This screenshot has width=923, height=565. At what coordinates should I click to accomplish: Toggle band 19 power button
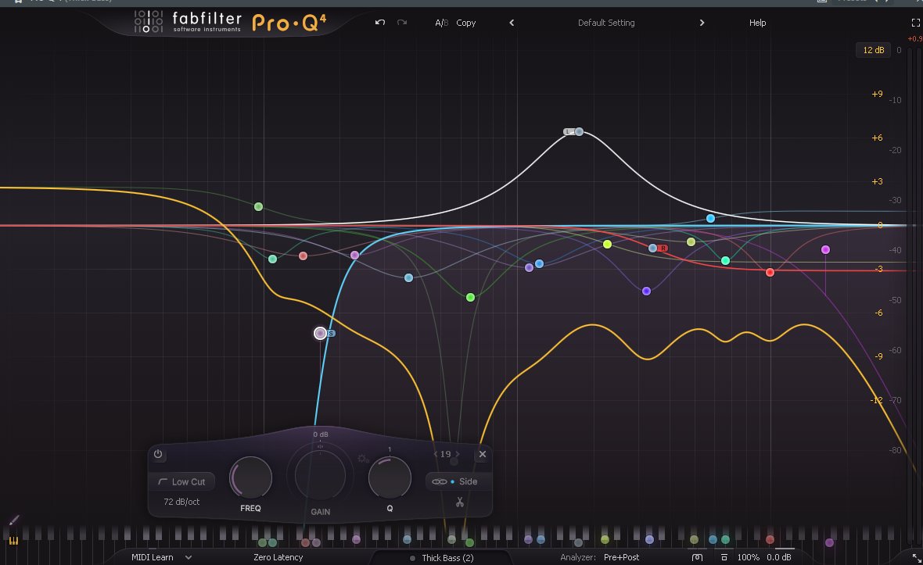click(158, 454)
